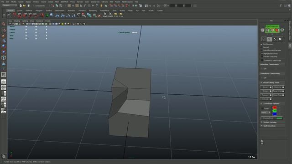Viewport: 292px width, 164px height.
Task: Open the Bevel tool option box
Action: [271, 87]
